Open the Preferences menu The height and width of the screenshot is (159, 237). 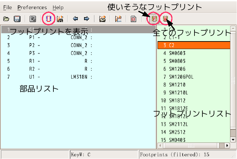pos(32,7)
